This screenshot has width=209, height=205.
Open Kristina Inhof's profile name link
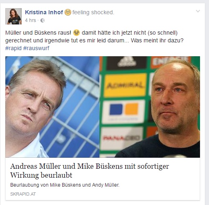(44, 12)
